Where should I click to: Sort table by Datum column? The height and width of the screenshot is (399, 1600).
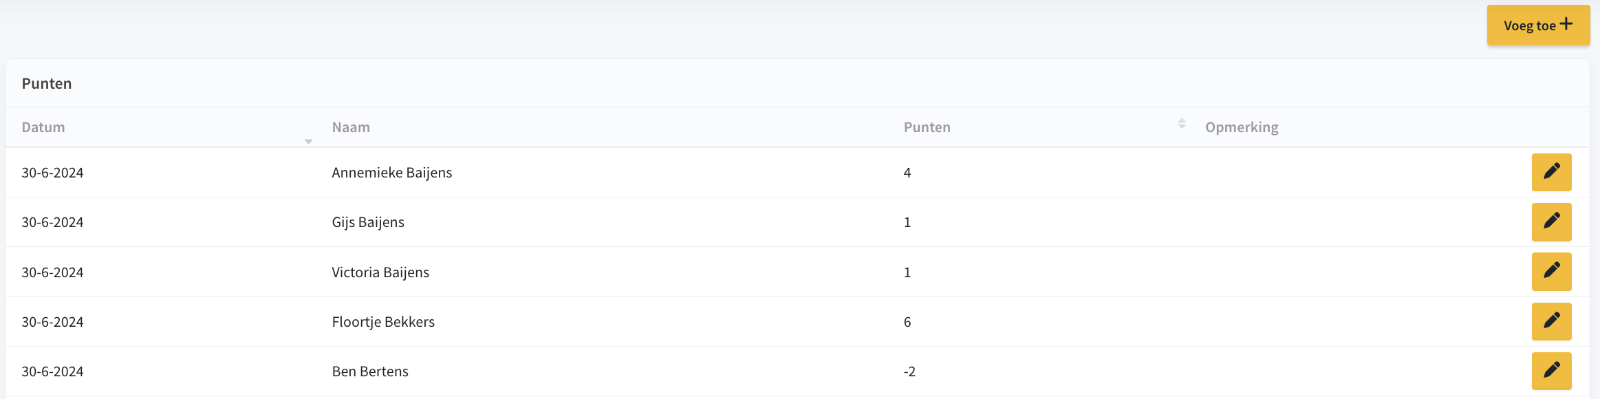pos(43,127)
